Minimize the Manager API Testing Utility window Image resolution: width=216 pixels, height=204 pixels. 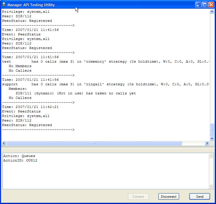pos(198,5)
